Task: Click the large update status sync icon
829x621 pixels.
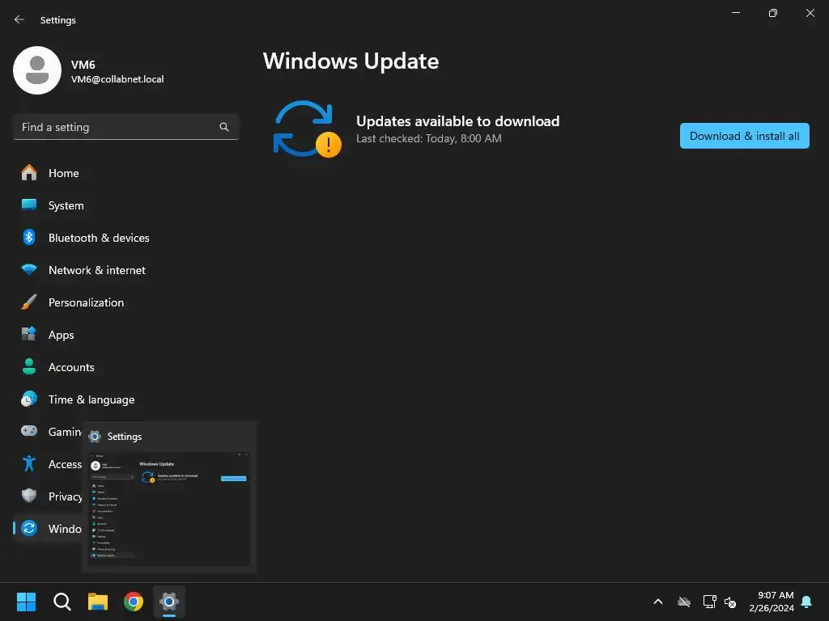Action: (307, 129)
